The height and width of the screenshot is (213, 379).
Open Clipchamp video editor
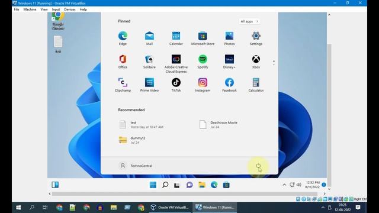click(123, 85)
